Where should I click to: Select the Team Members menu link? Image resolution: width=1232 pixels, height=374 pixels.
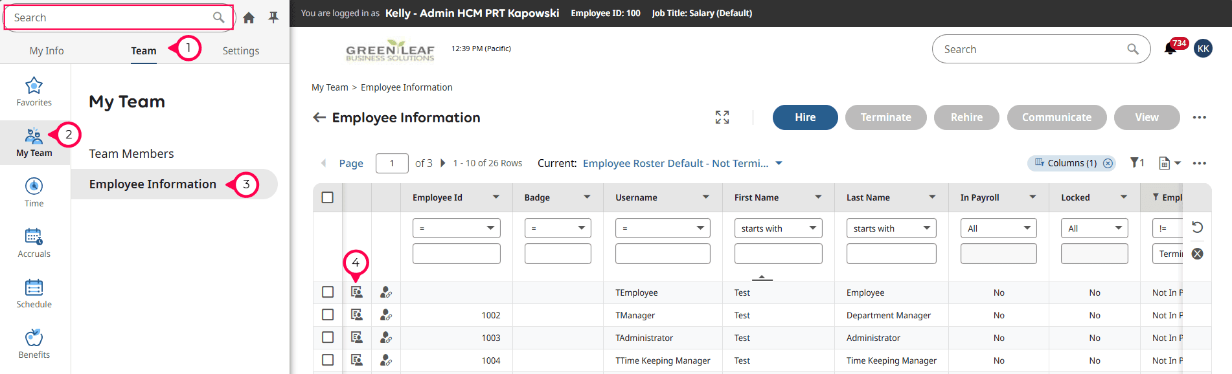[131, 153]
